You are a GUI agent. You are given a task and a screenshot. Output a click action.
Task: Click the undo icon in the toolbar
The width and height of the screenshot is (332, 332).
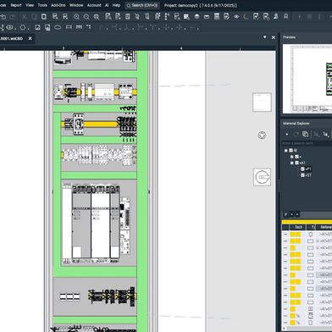click(3, 17)
